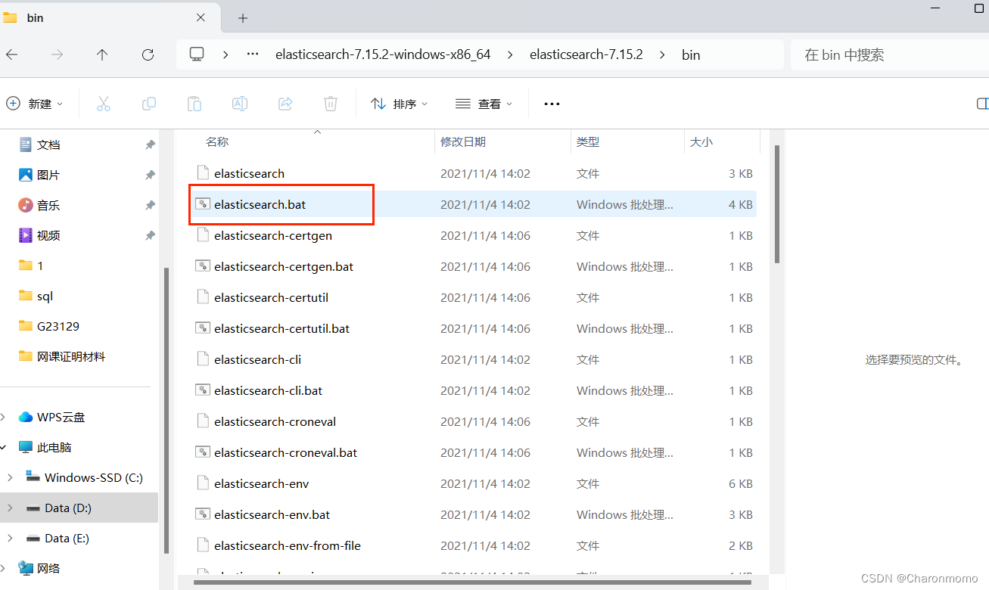
Task: Click chevron after elasticsearch-7.15.2 breadcrumb
Action: [x=662, y=54]
